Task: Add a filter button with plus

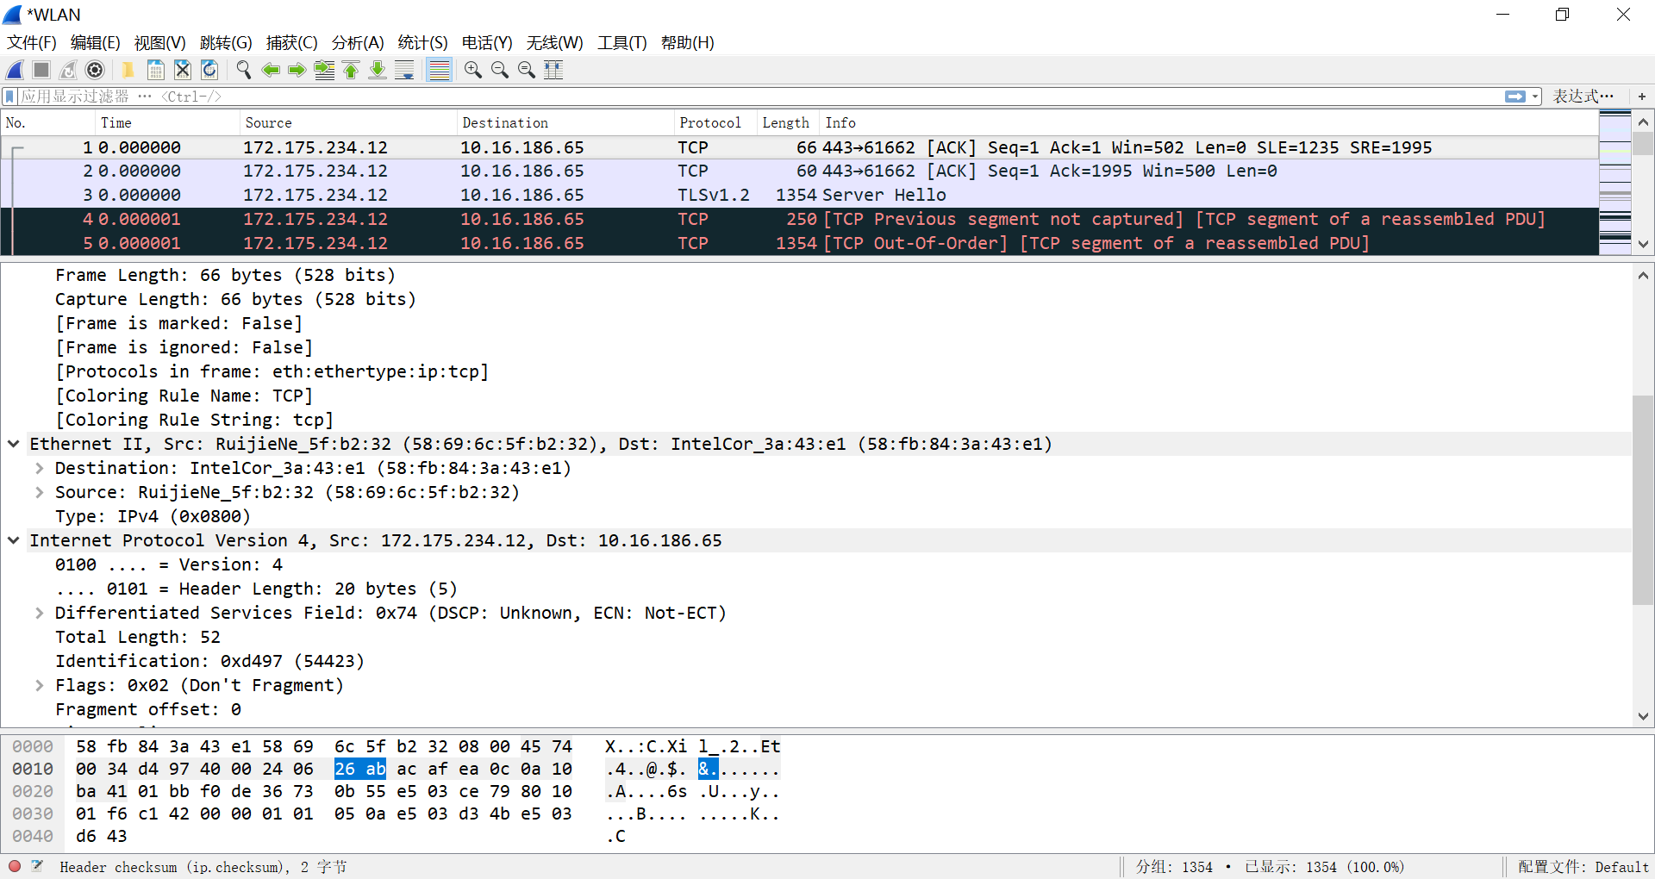Action: pyautogui.click(x=1642, y=97)
